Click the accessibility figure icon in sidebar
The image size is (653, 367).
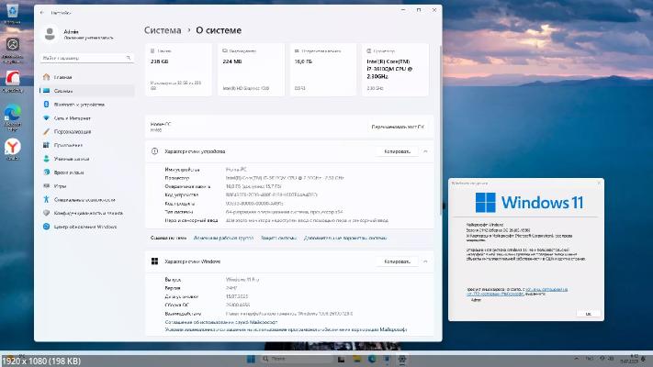[x=46, y=200]
